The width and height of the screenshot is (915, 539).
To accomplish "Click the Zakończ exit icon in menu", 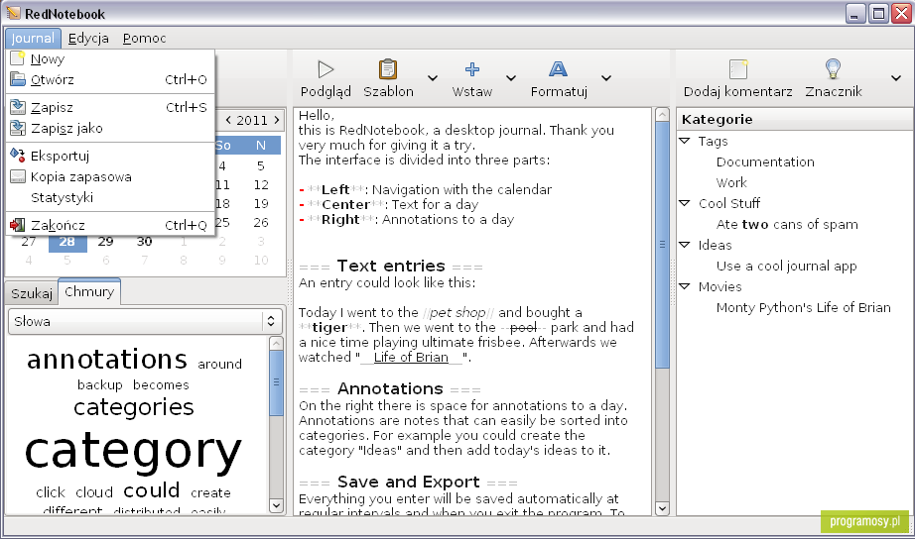I will (x=18, y=225).
